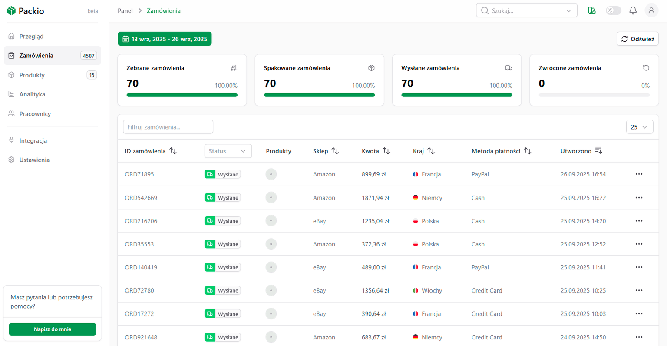This screenshot has height=346, width=667.
Task: Click the Packio logo icon
Action: [11, 11]
